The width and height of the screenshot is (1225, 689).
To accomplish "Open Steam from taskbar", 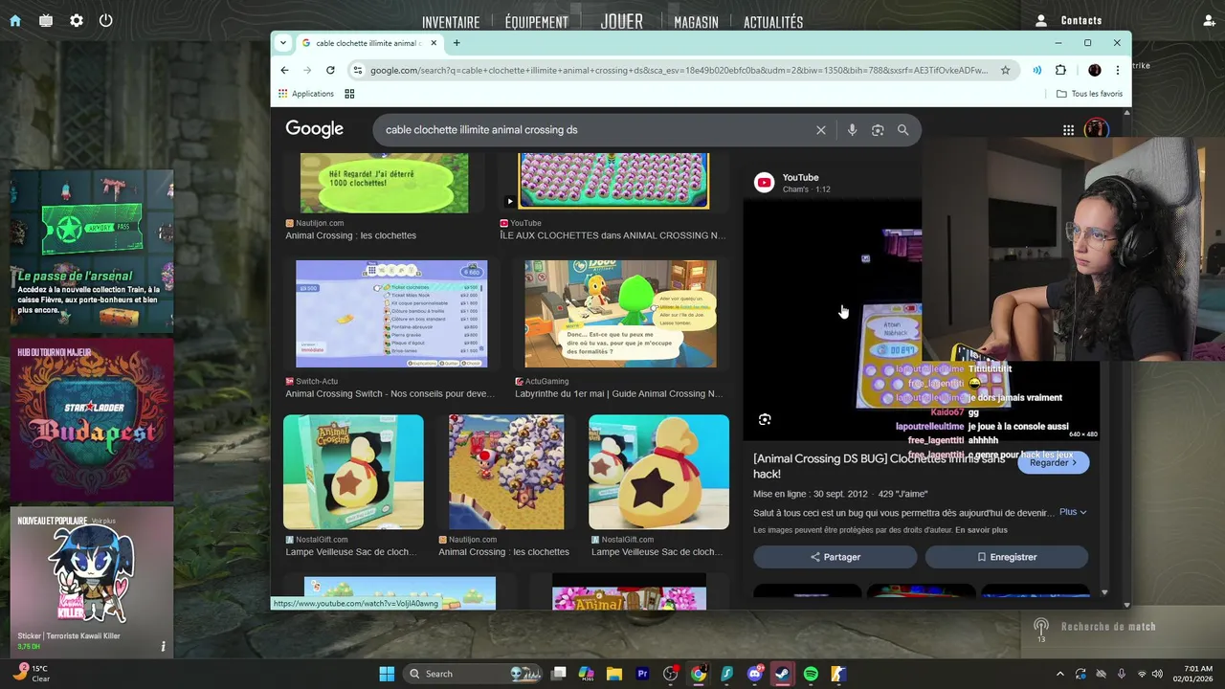I will 782,674.
